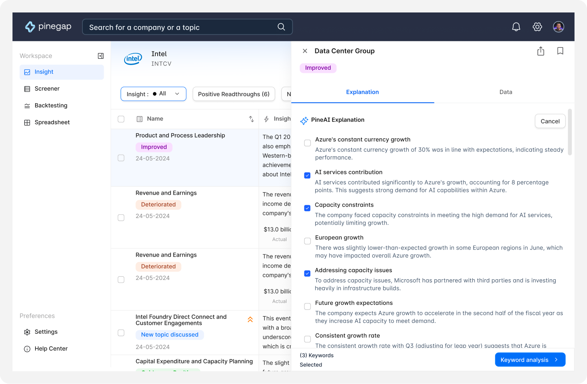
Task: Open notifications bell
Action: [516, 27]
